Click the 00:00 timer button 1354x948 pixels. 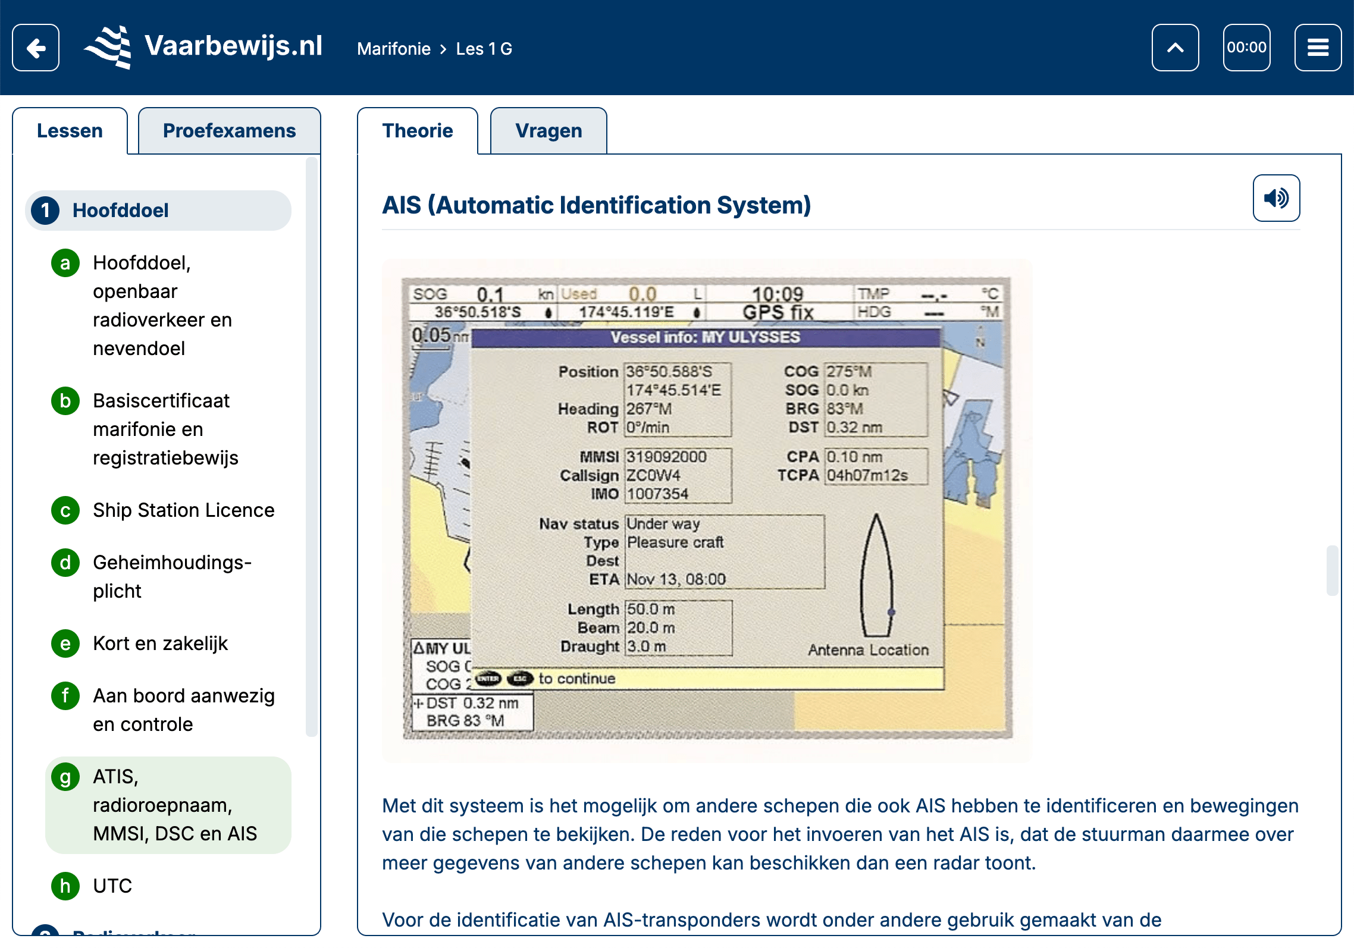click(x=1246, y=48)
